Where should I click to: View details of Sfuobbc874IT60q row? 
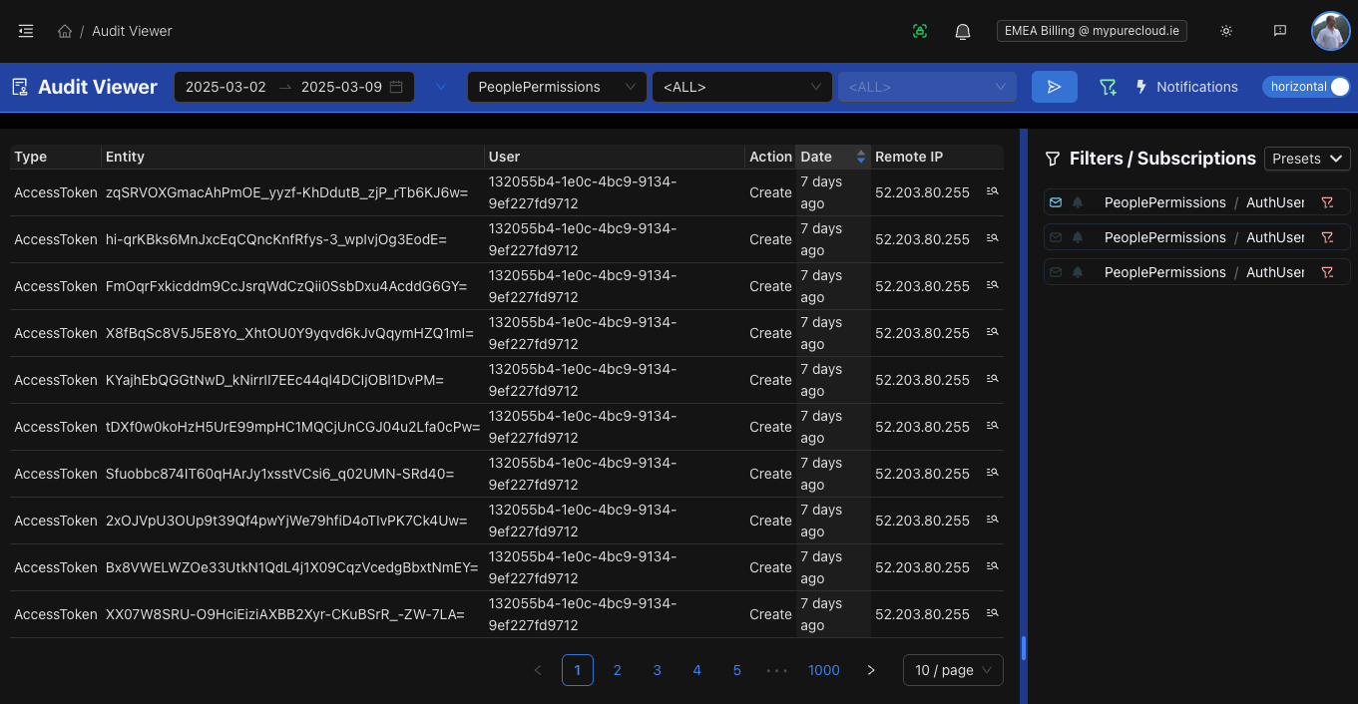[x=992, y=473]
